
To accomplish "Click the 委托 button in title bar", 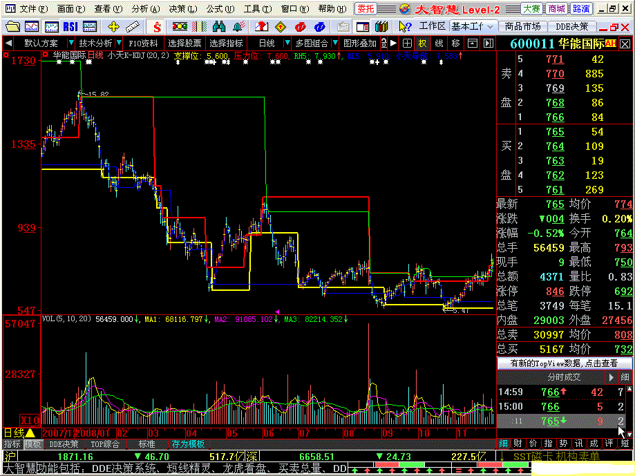I will point(366,8).
